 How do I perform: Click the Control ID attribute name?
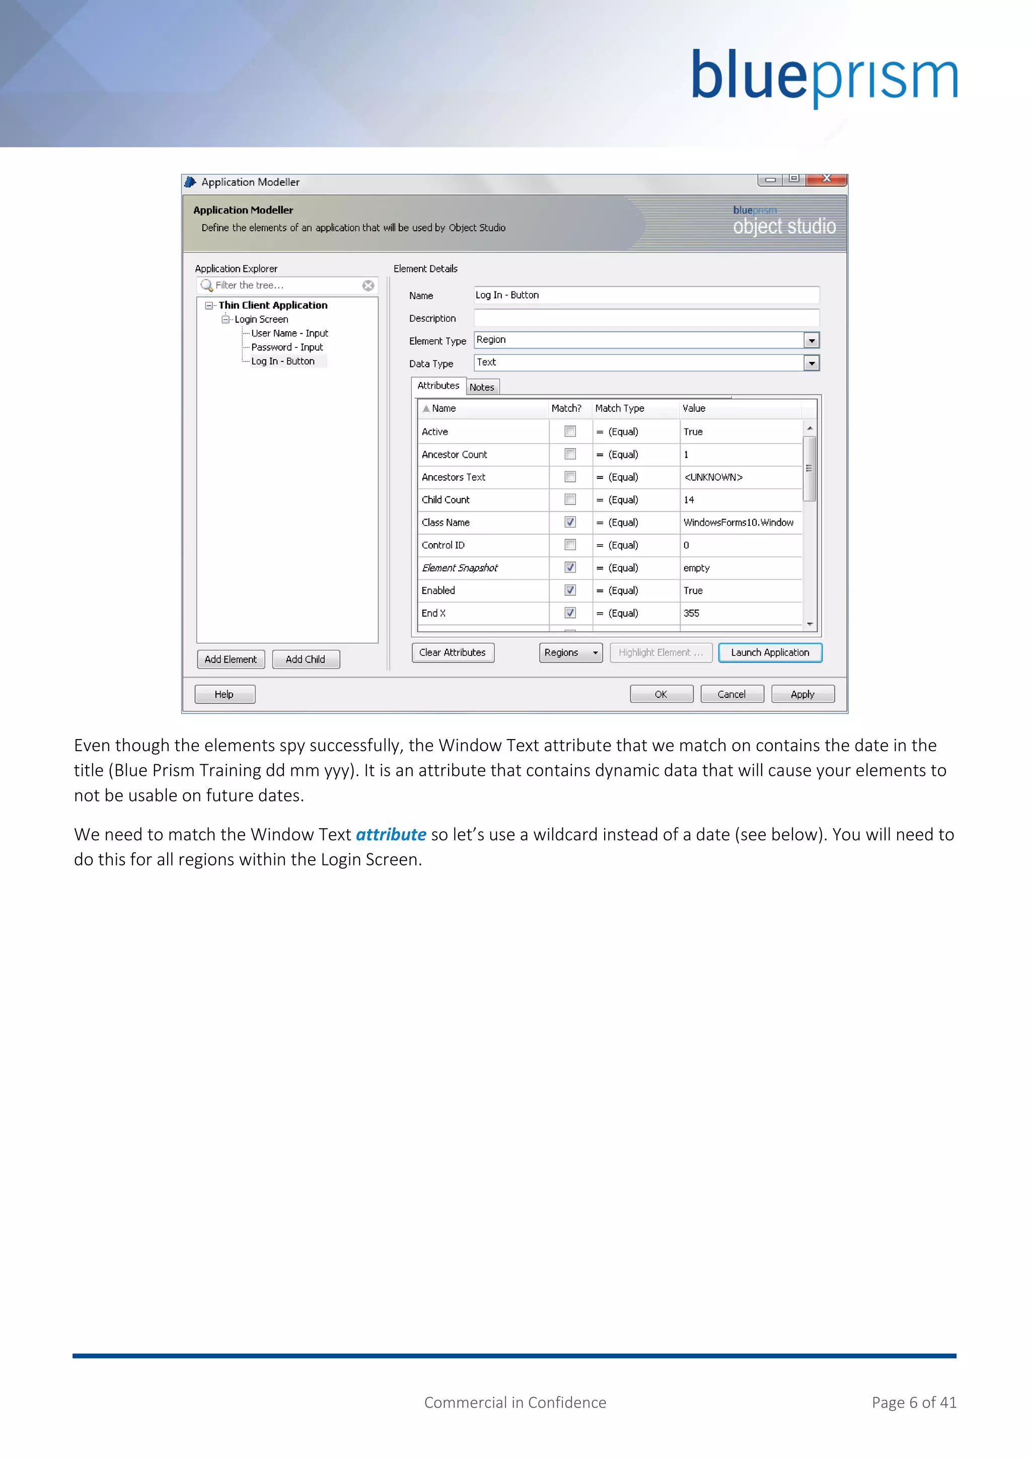443,545
